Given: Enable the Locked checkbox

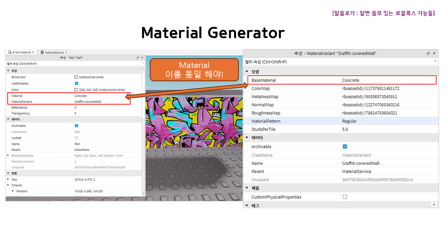Looking at the screenshot, I should (76, 138).
